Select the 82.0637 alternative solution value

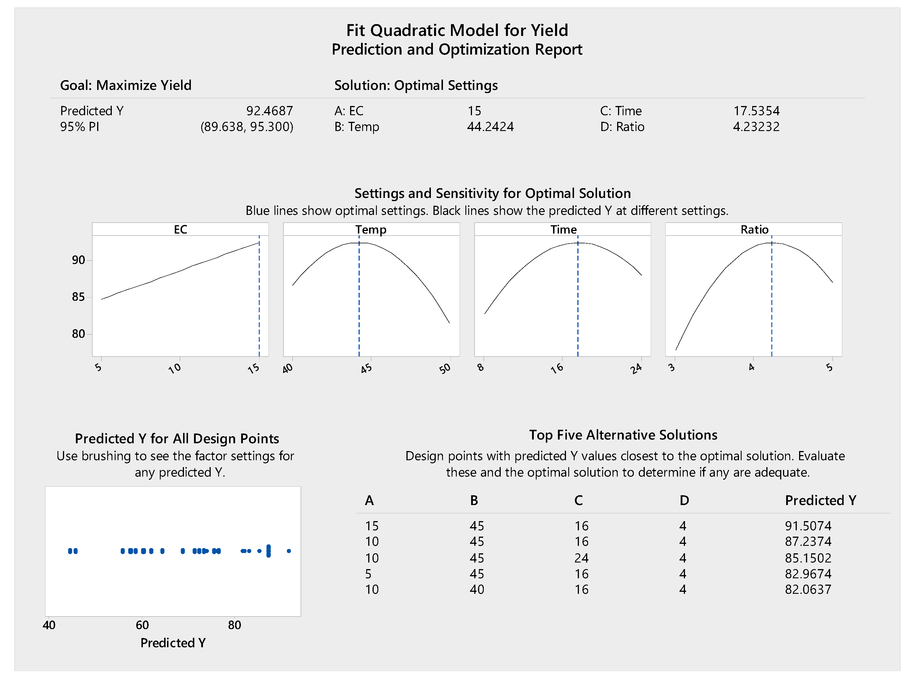tap(808, 589)
